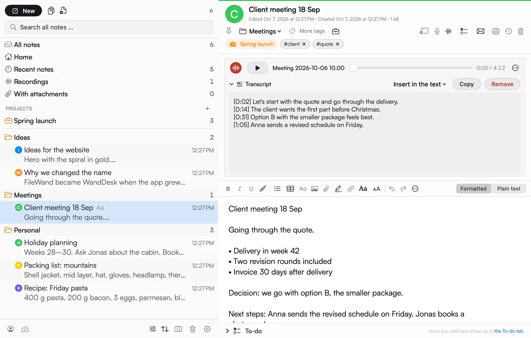Open the To-do tab link

point(508,331)
